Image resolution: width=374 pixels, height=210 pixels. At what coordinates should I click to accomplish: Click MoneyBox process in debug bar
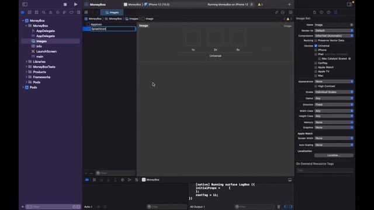pos(151,180)
